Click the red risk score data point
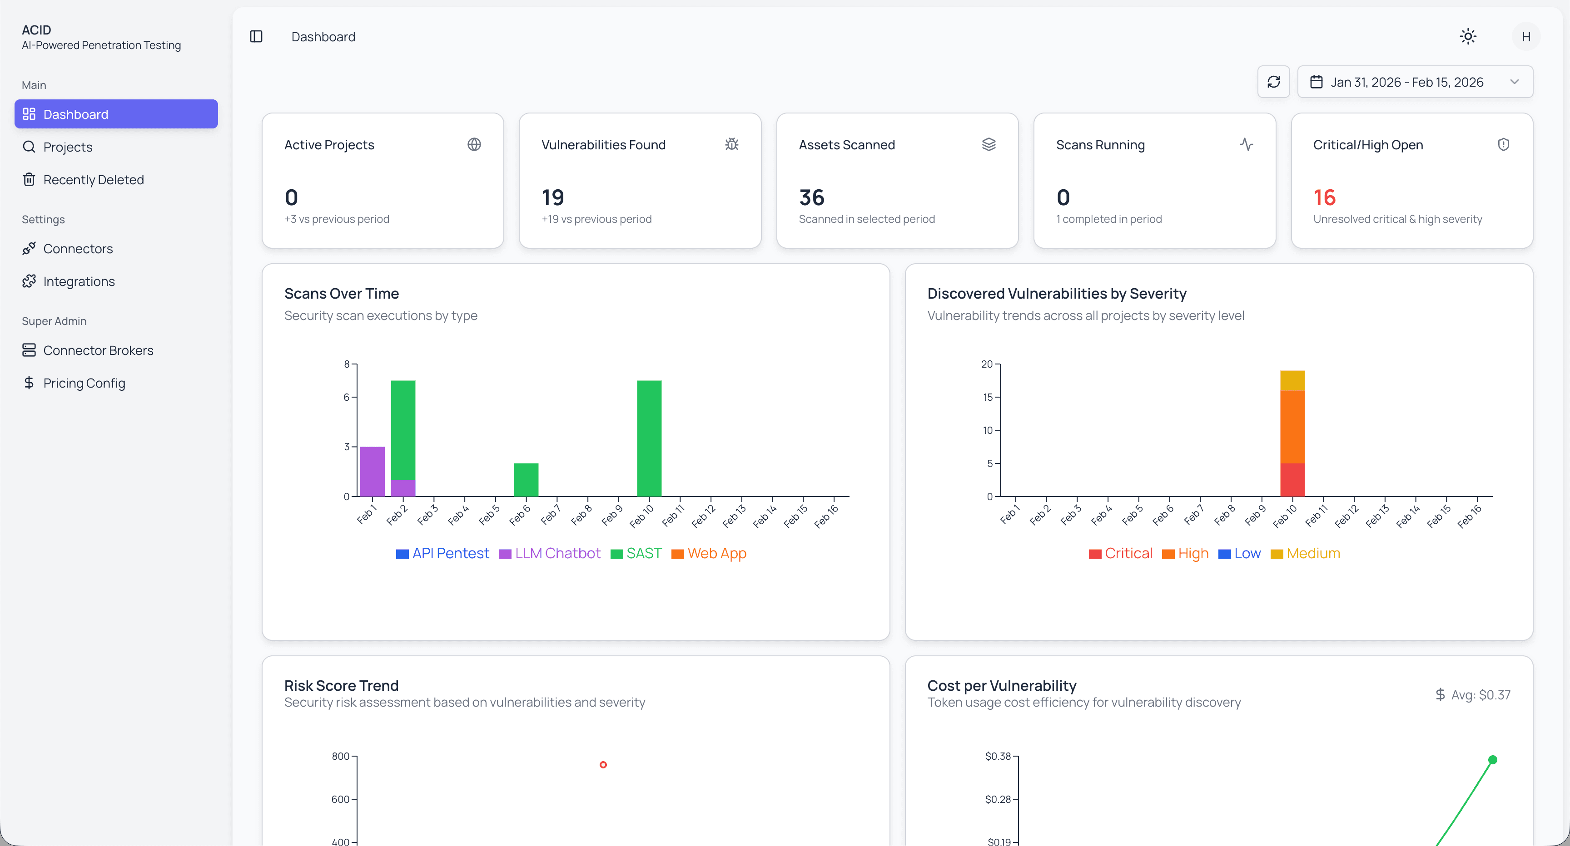The height and width of the screenshot is (846, 1570). click(x=603, y=764)
